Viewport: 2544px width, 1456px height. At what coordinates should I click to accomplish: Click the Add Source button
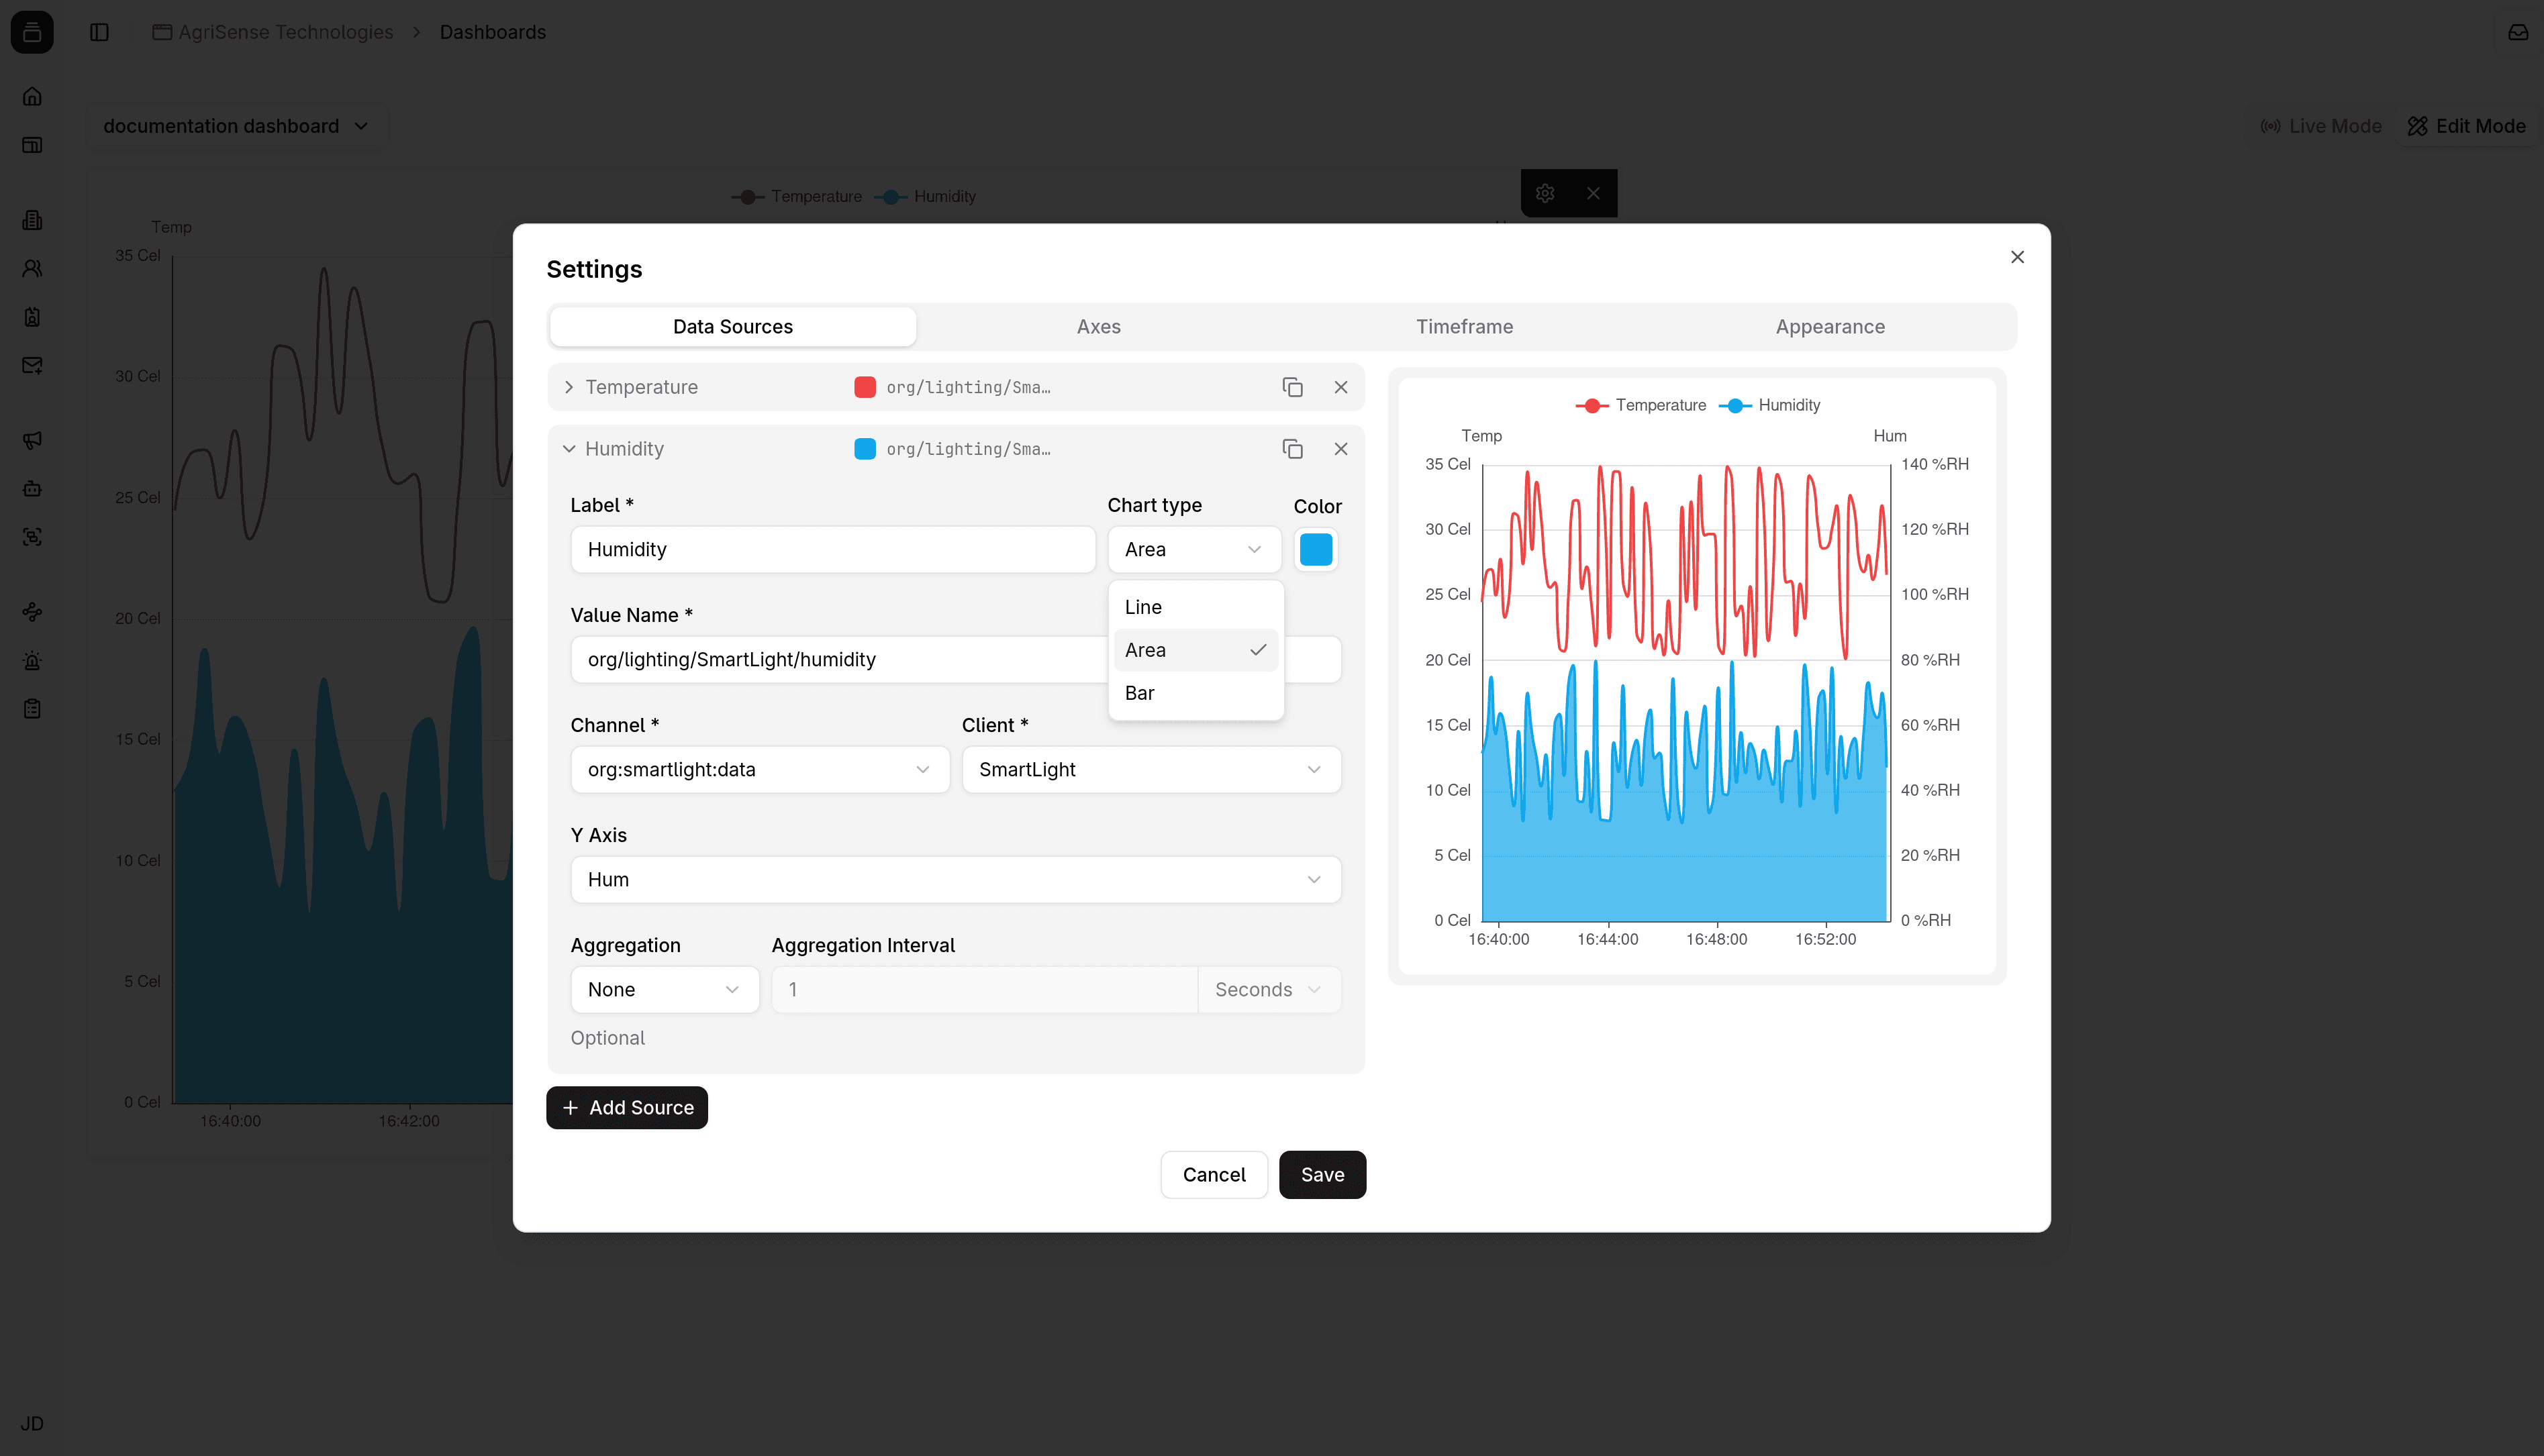626,1107
